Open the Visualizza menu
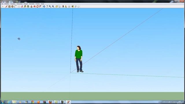 click(x=13, y=4)
